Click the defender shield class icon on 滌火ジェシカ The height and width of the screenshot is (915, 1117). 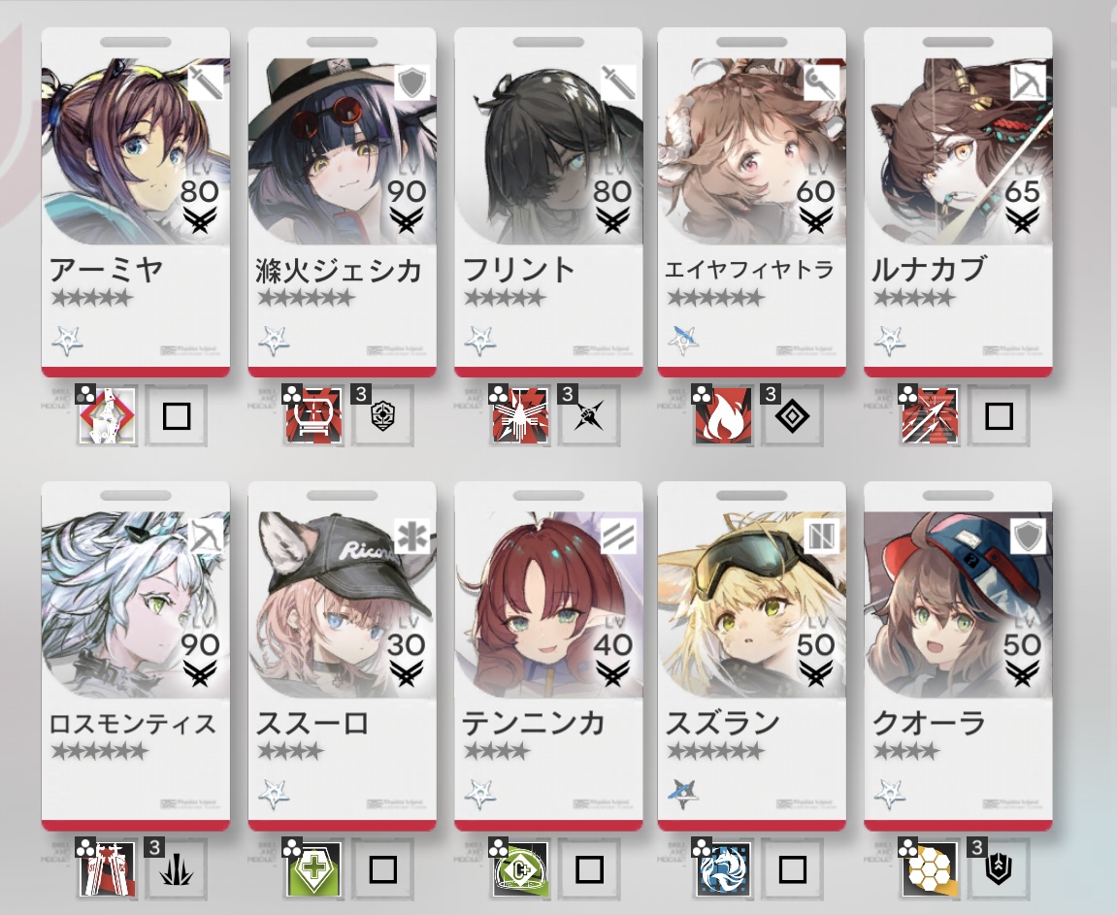click(x=413, y=83)
